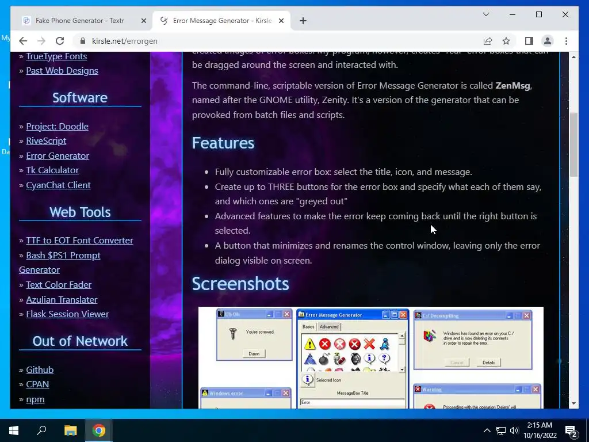Show hidden system tray icons

point(487,430)
